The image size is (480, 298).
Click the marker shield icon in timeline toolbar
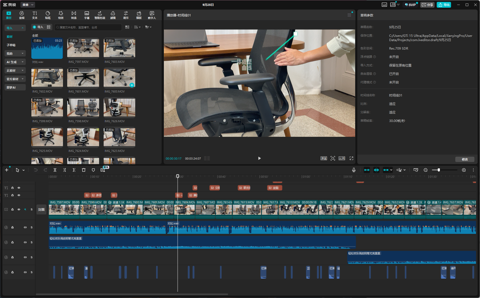(93, 170)
